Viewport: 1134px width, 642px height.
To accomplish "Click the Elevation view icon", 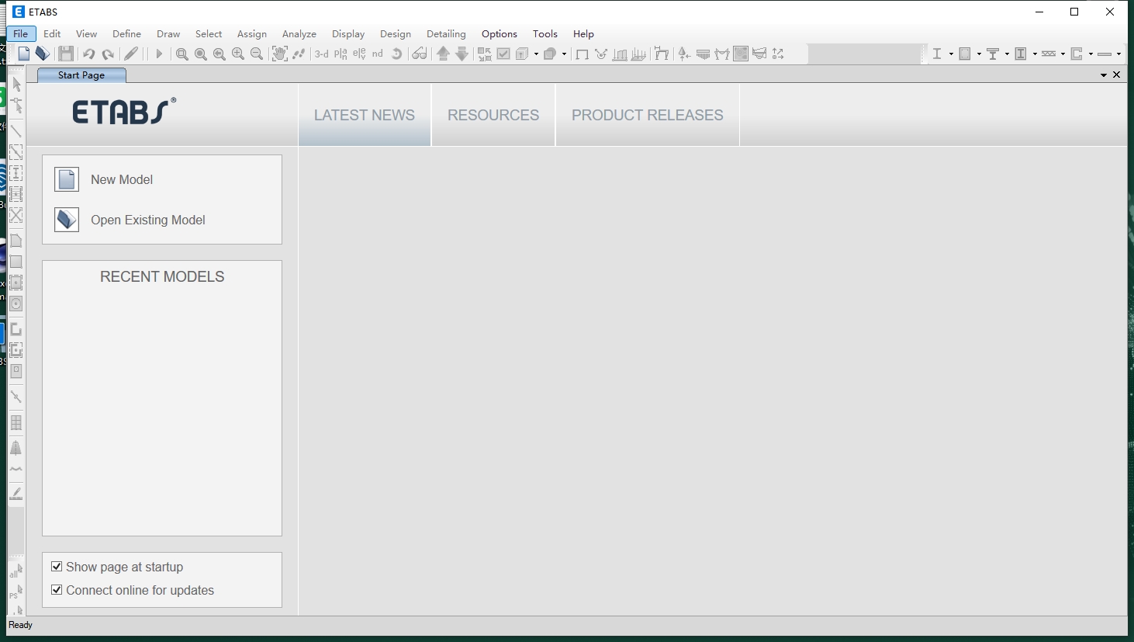I will (359, 54).
